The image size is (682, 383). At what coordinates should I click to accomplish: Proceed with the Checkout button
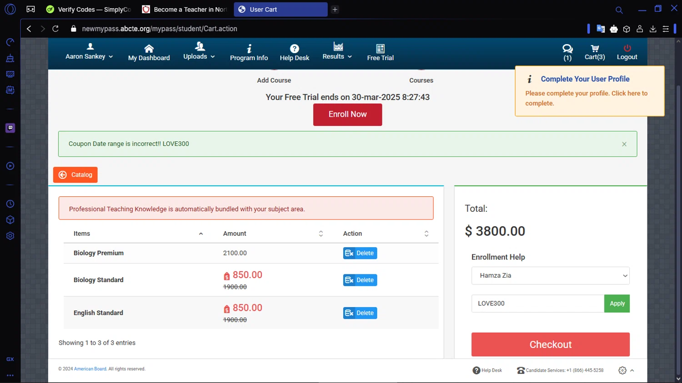coord(550,344)
